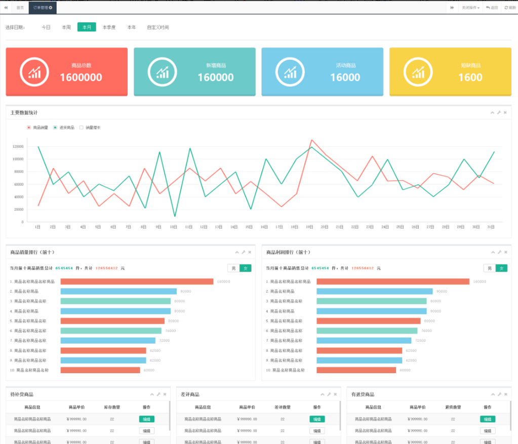Click the wrench icon in 差评商品 panel
This screenshot has width=518, height=444.
click(329, 394)
